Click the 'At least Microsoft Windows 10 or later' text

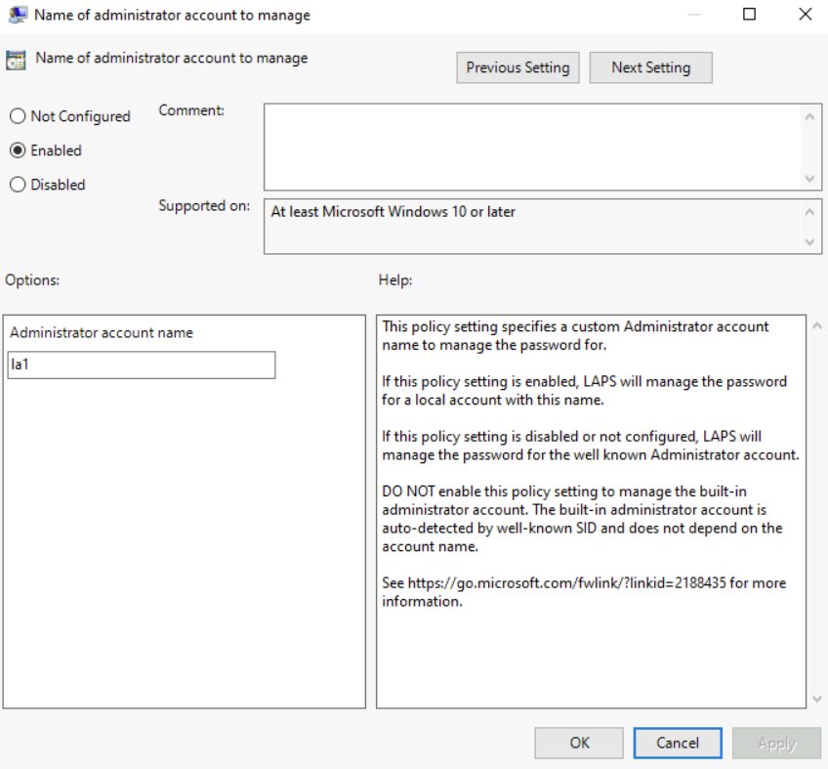tap(393, 212)
